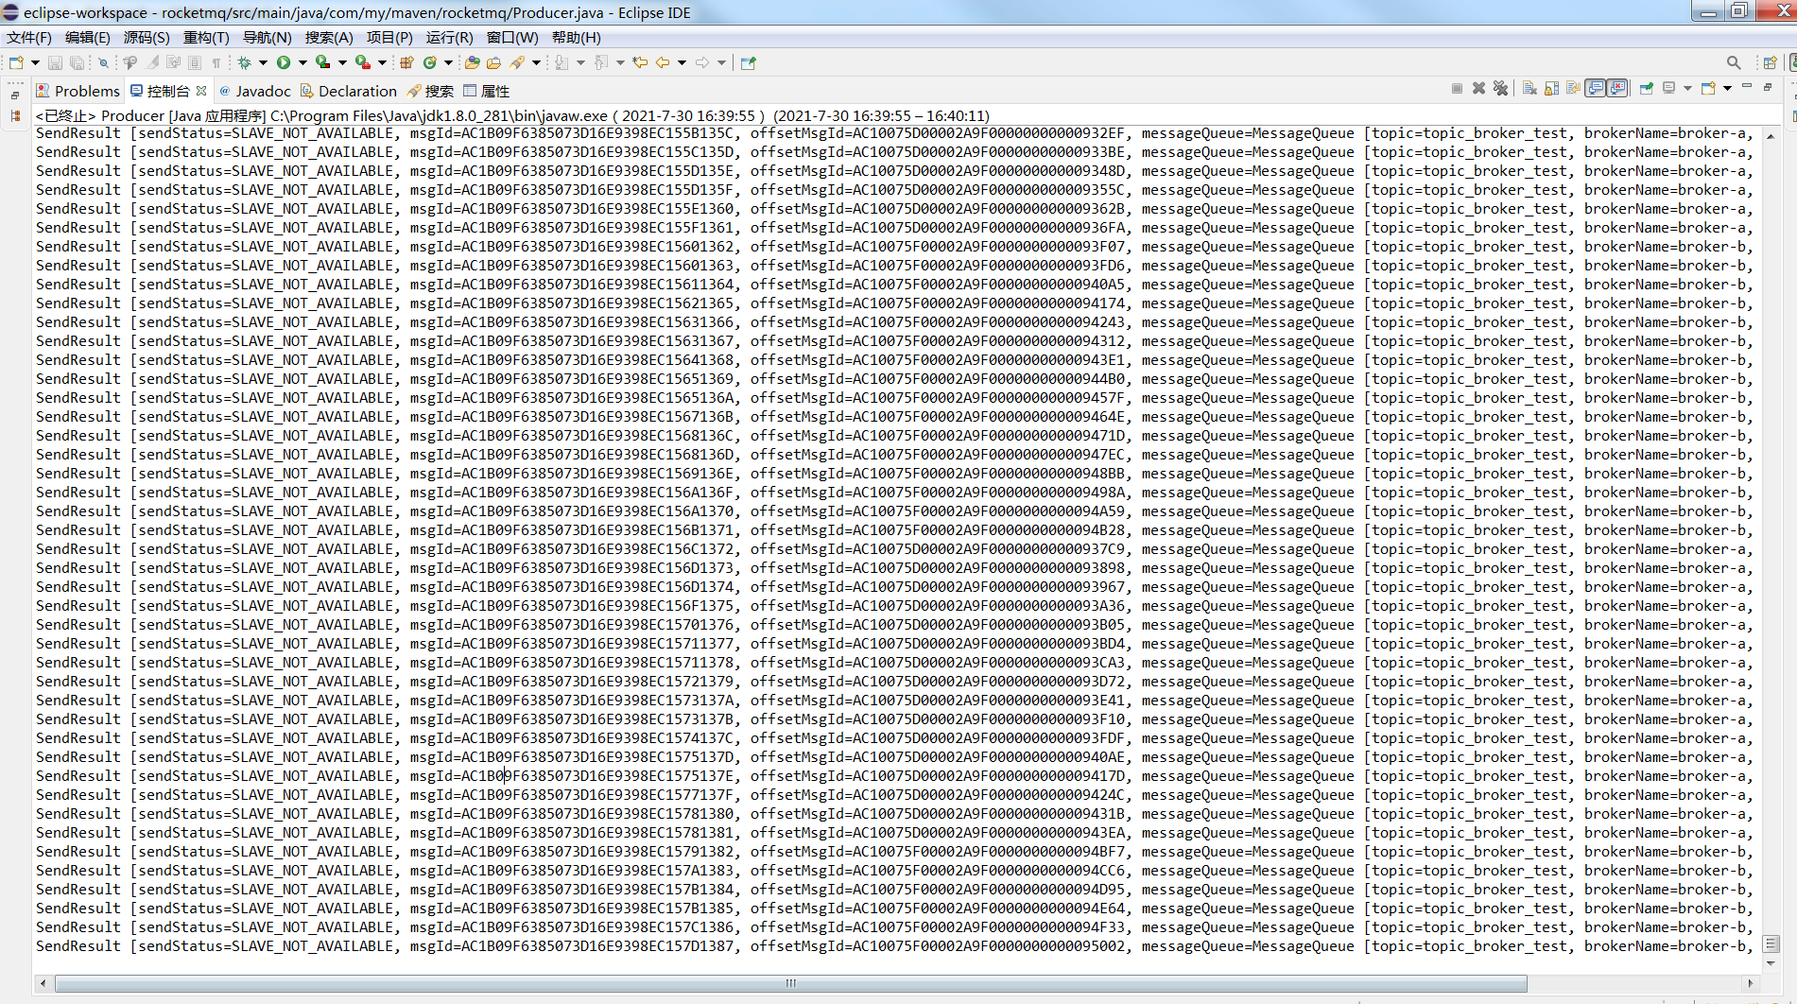Click the Clear Console icon
The image size is (1797, 1004).
1529,88
